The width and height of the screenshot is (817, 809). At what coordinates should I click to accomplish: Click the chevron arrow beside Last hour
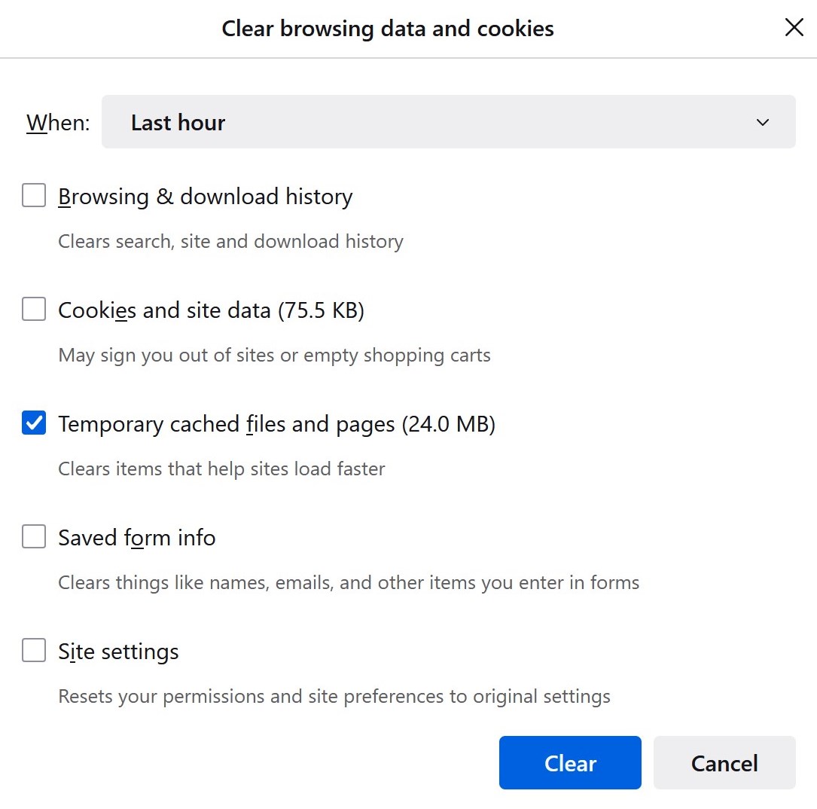point(763,122)
